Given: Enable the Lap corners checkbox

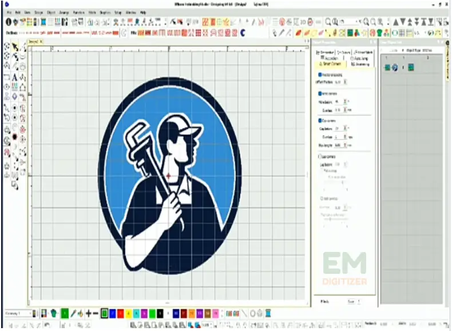Looking at the screenshot, I should click(x=320, y=157).
